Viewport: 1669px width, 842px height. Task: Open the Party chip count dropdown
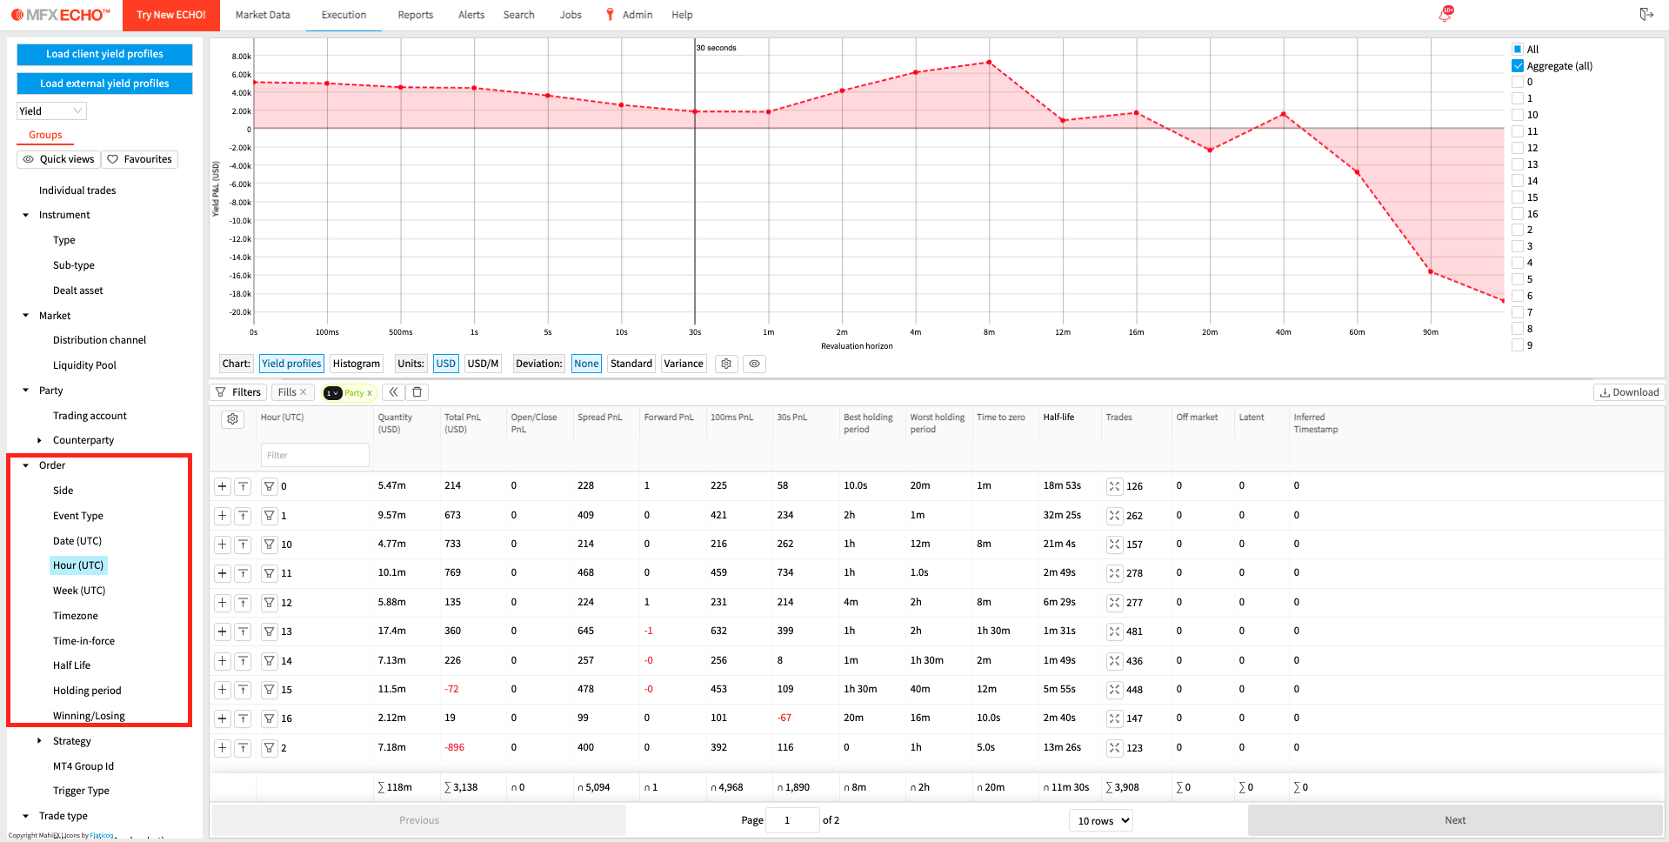click(332, 393)
